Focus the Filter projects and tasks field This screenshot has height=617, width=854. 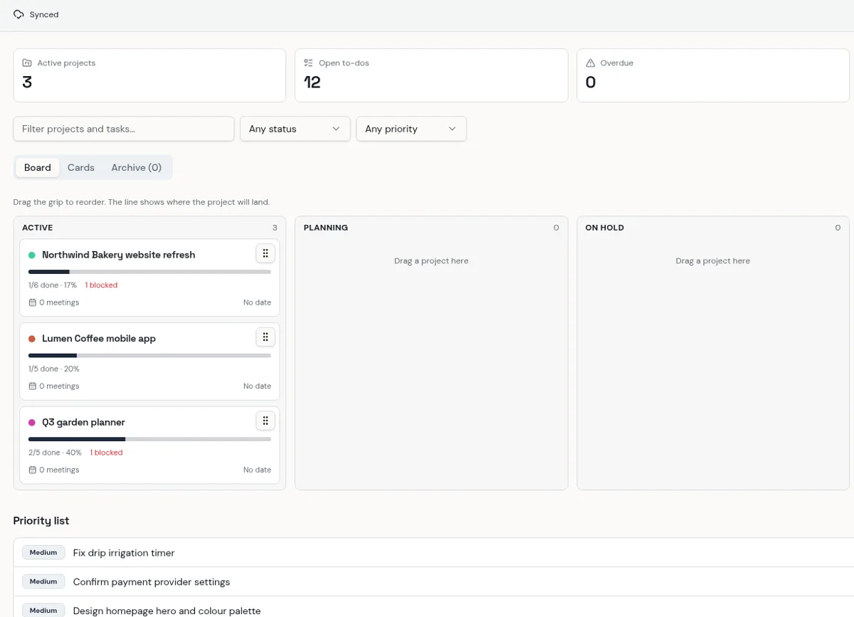[x=124, y=129]
